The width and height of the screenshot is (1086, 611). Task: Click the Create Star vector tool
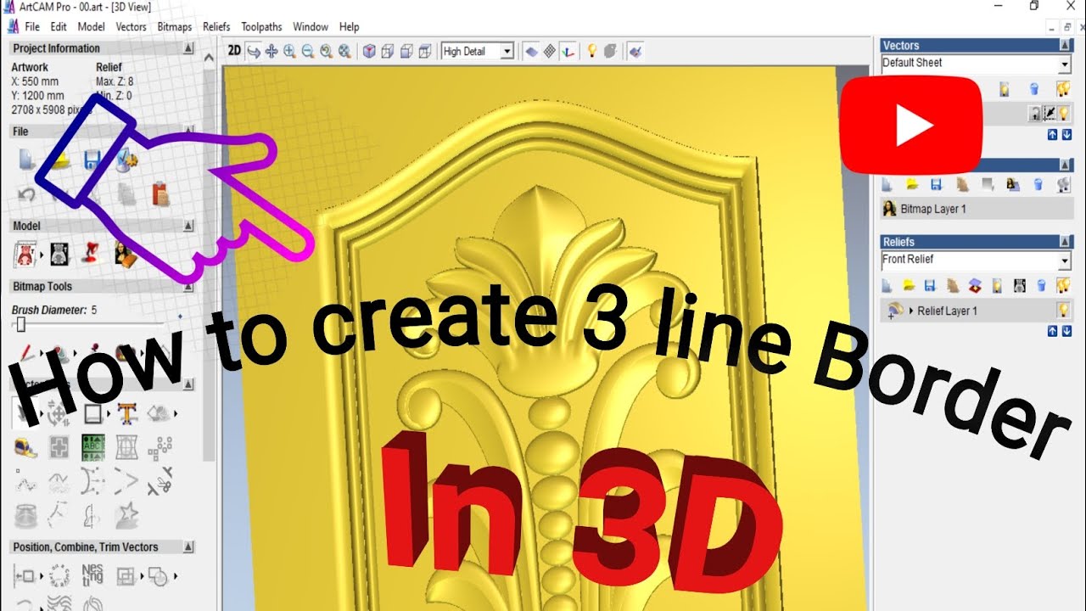pos(127,515)
